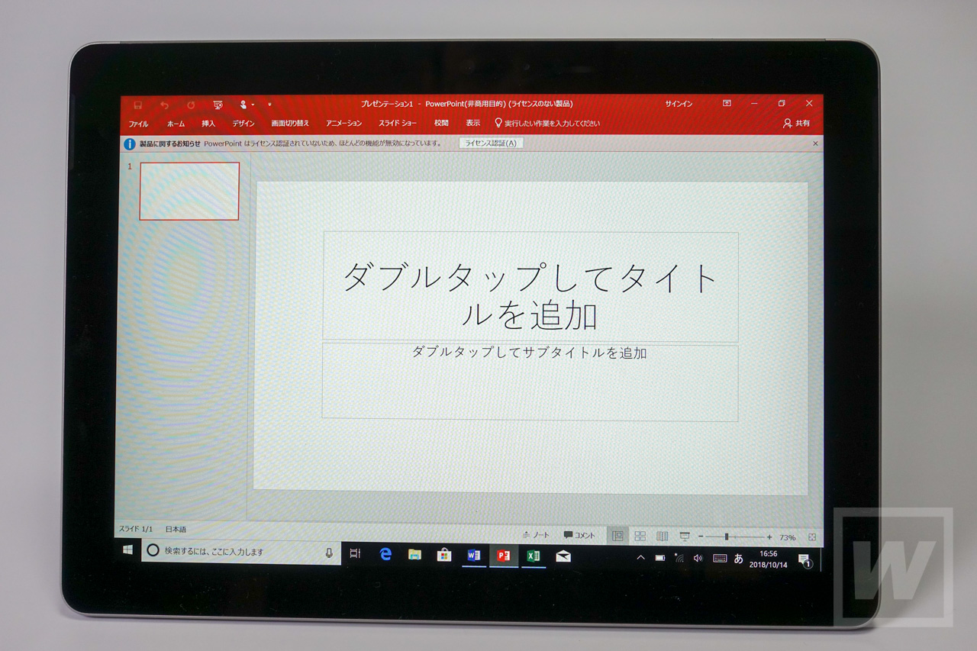The width and height of the screenshot is (977, 651).
Task: Open Task View on the taskbar
Action: click(355, 553)
